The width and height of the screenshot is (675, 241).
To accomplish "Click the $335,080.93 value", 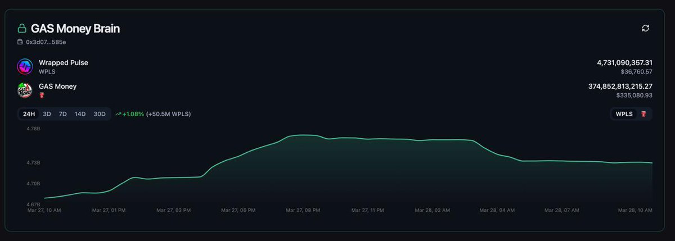I will (x=634, y=96).
